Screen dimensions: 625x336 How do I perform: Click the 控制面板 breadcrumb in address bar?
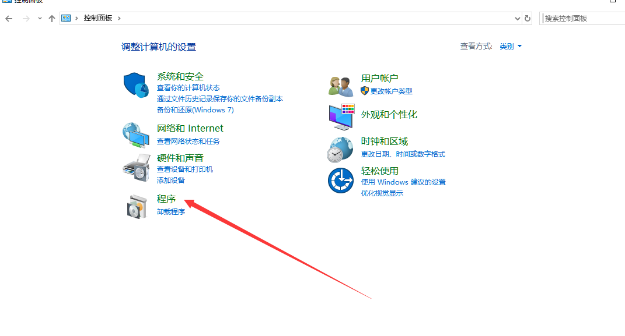click(97, 19)
